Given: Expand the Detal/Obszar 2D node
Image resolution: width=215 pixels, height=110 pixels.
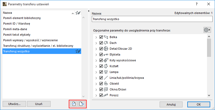Looking at the screenshot, I should [96, 49].
